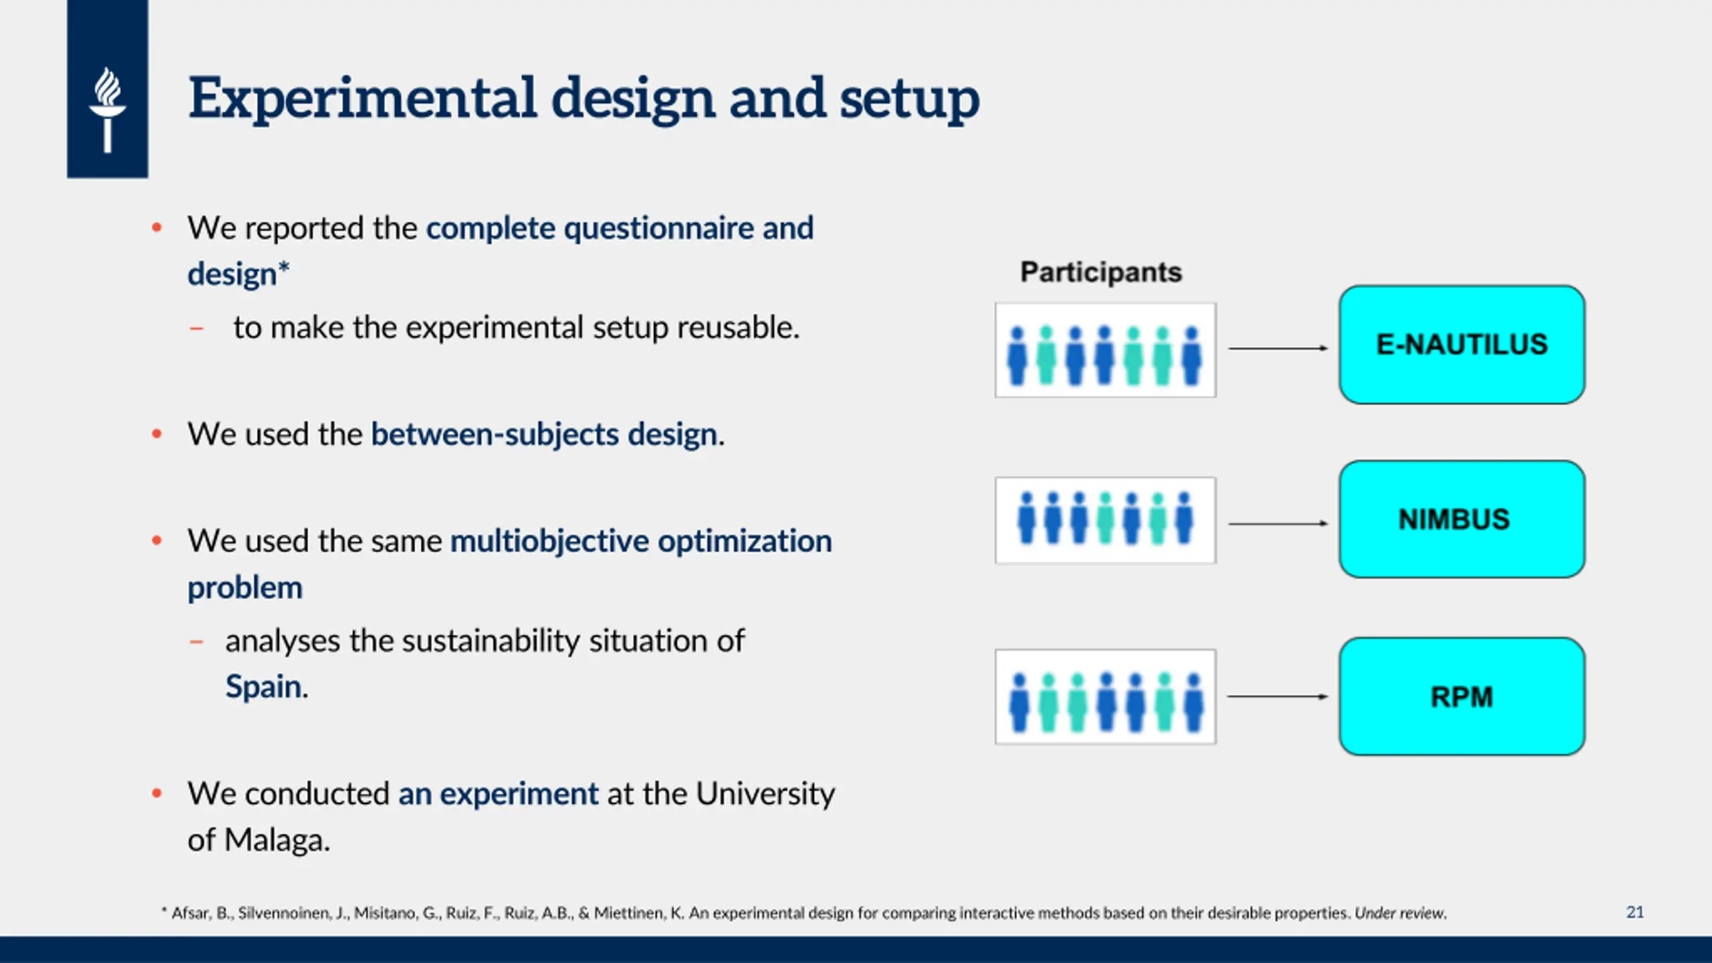Select participants group image for RPM
Image resolution: width=1712 pixels, height=963 pixels.
coord(1105,697)
